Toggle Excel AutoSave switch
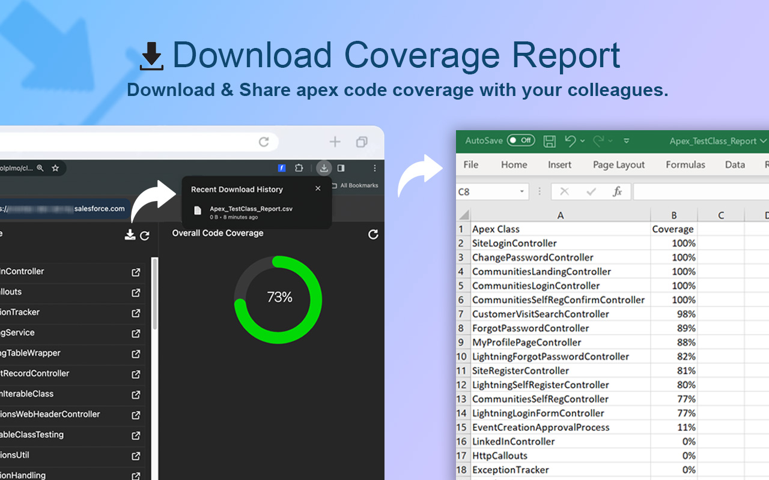 521,140
